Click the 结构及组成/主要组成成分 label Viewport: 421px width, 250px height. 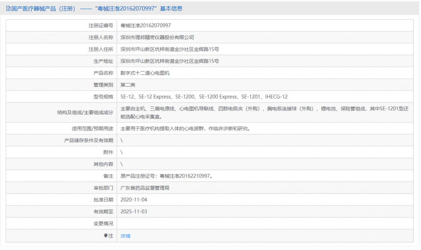[x=85, y=113]
